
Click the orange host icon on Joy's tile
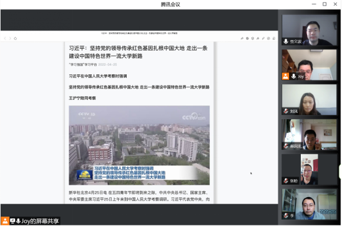point(285,76)
